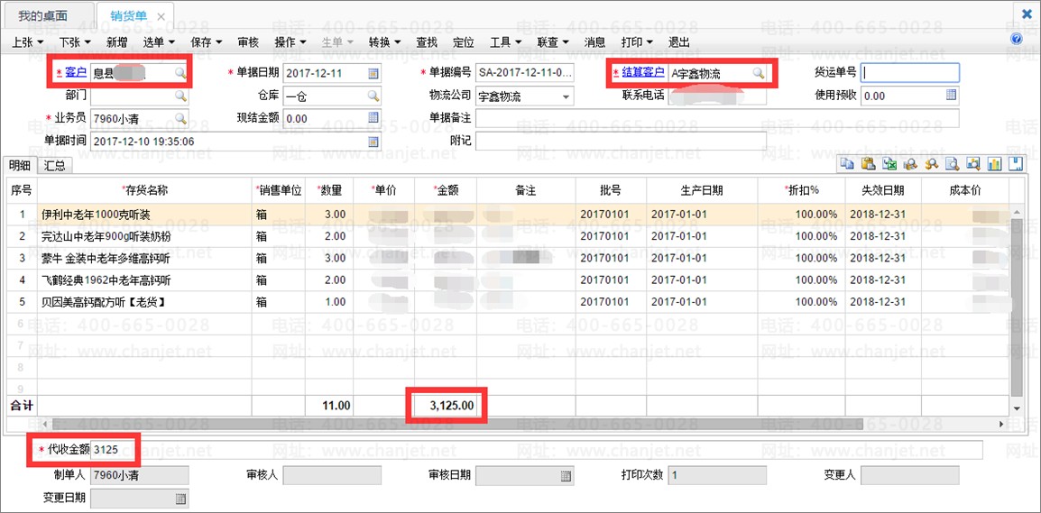Open the 业务员 lookup magnifier icon

point(180,118)
